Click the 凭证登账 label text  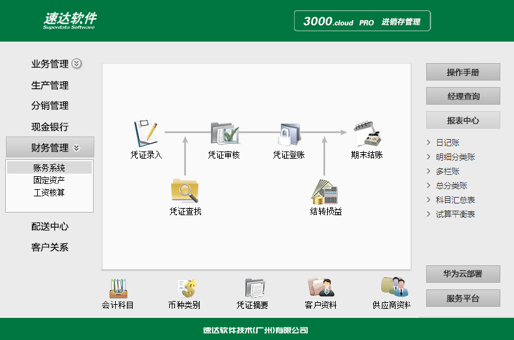(289, 155)
